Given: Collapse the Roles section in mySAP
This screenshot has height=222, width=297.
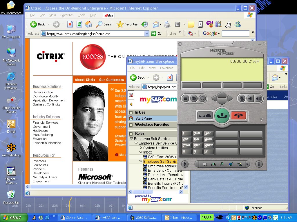Looking at the screenshot, I should coord(131,134).
